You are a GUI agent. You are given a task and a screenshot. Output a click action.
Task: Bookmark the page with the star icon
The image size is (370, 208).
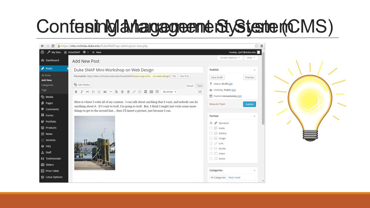click(256, 46)
